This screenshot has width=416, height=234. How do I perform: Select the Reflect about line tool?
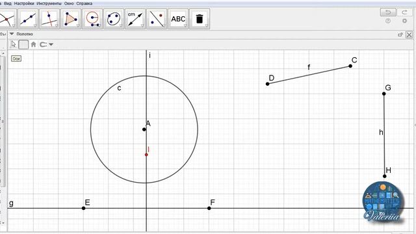tap(157, 19)
